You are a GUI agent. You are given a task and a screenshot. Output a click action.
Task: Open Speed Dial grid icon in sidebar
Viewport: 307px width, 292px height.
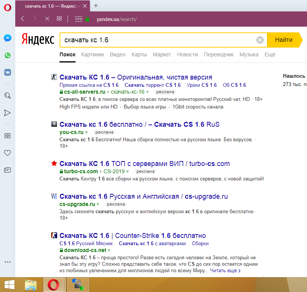8,136
